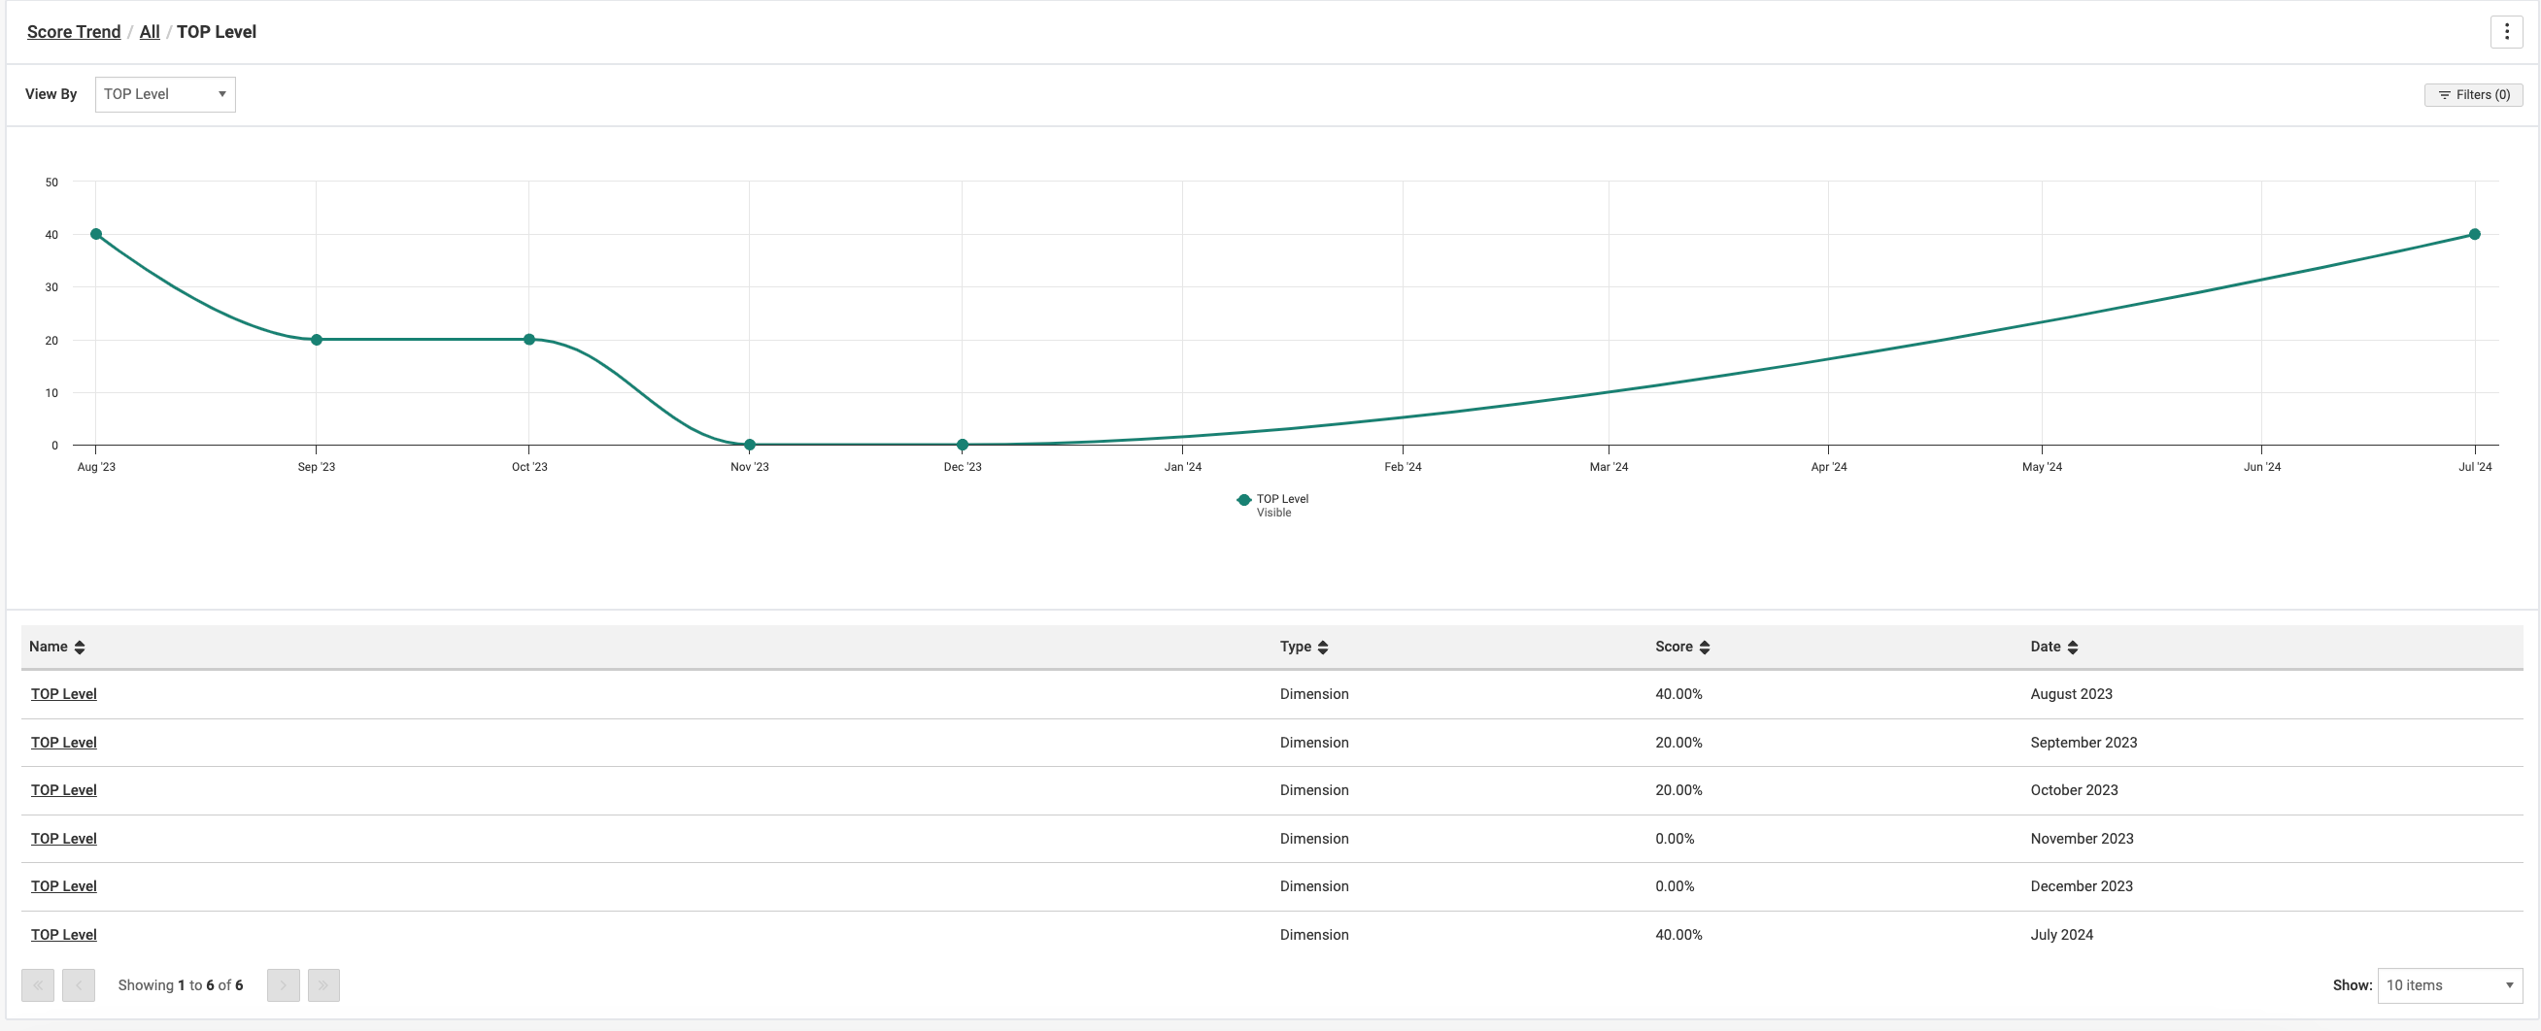The height and width of the screenshot is (1031, 2541).
Task: Go to first page of results
Action: 38,984
